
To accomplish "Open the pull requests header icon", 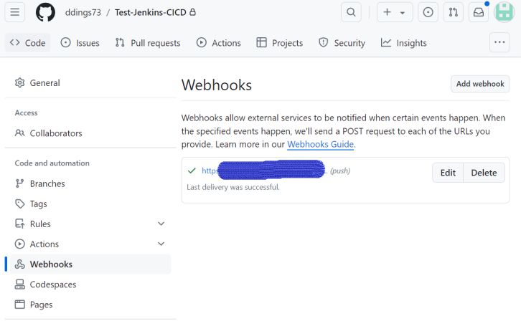I will [x=454, y=13].
